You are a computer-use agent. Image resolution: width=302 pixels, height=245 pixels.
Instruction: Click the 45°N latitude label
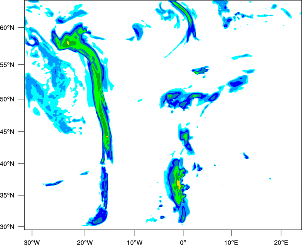[x=7, y=132]
